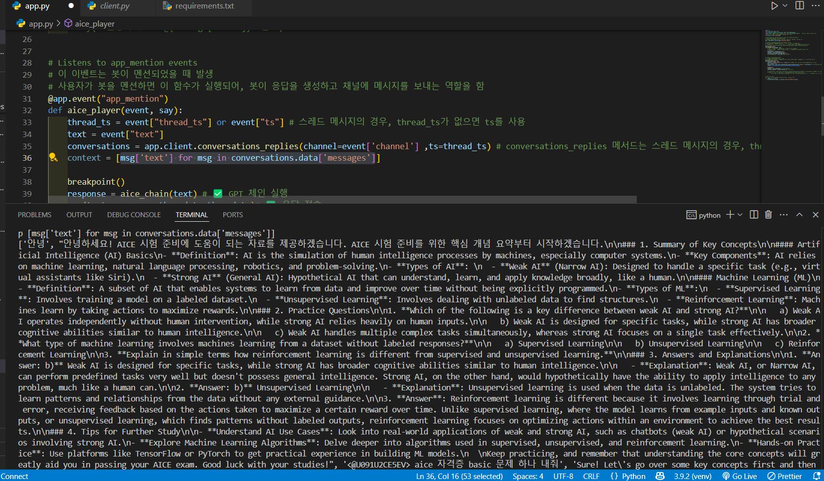Click app.py in the breadcrumb

pos(41,24)
